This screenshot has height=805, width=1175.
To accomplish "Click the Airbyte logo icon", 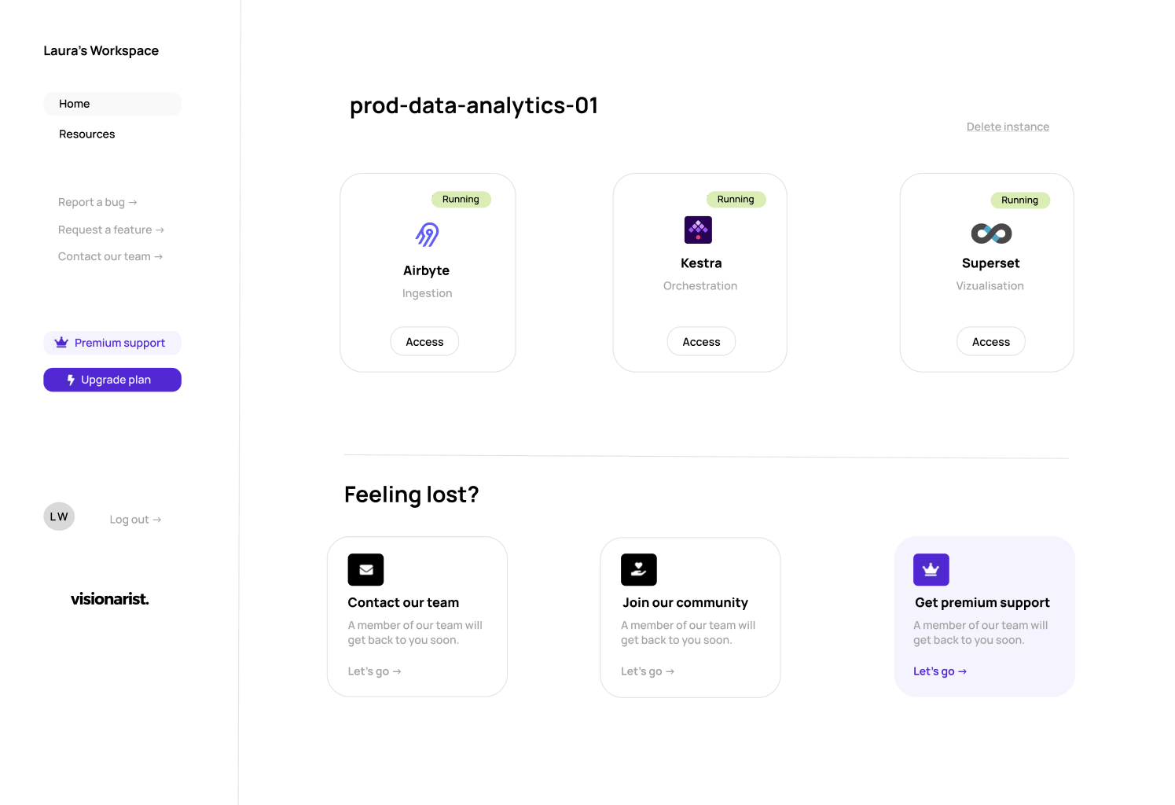I will click(428, 234).
